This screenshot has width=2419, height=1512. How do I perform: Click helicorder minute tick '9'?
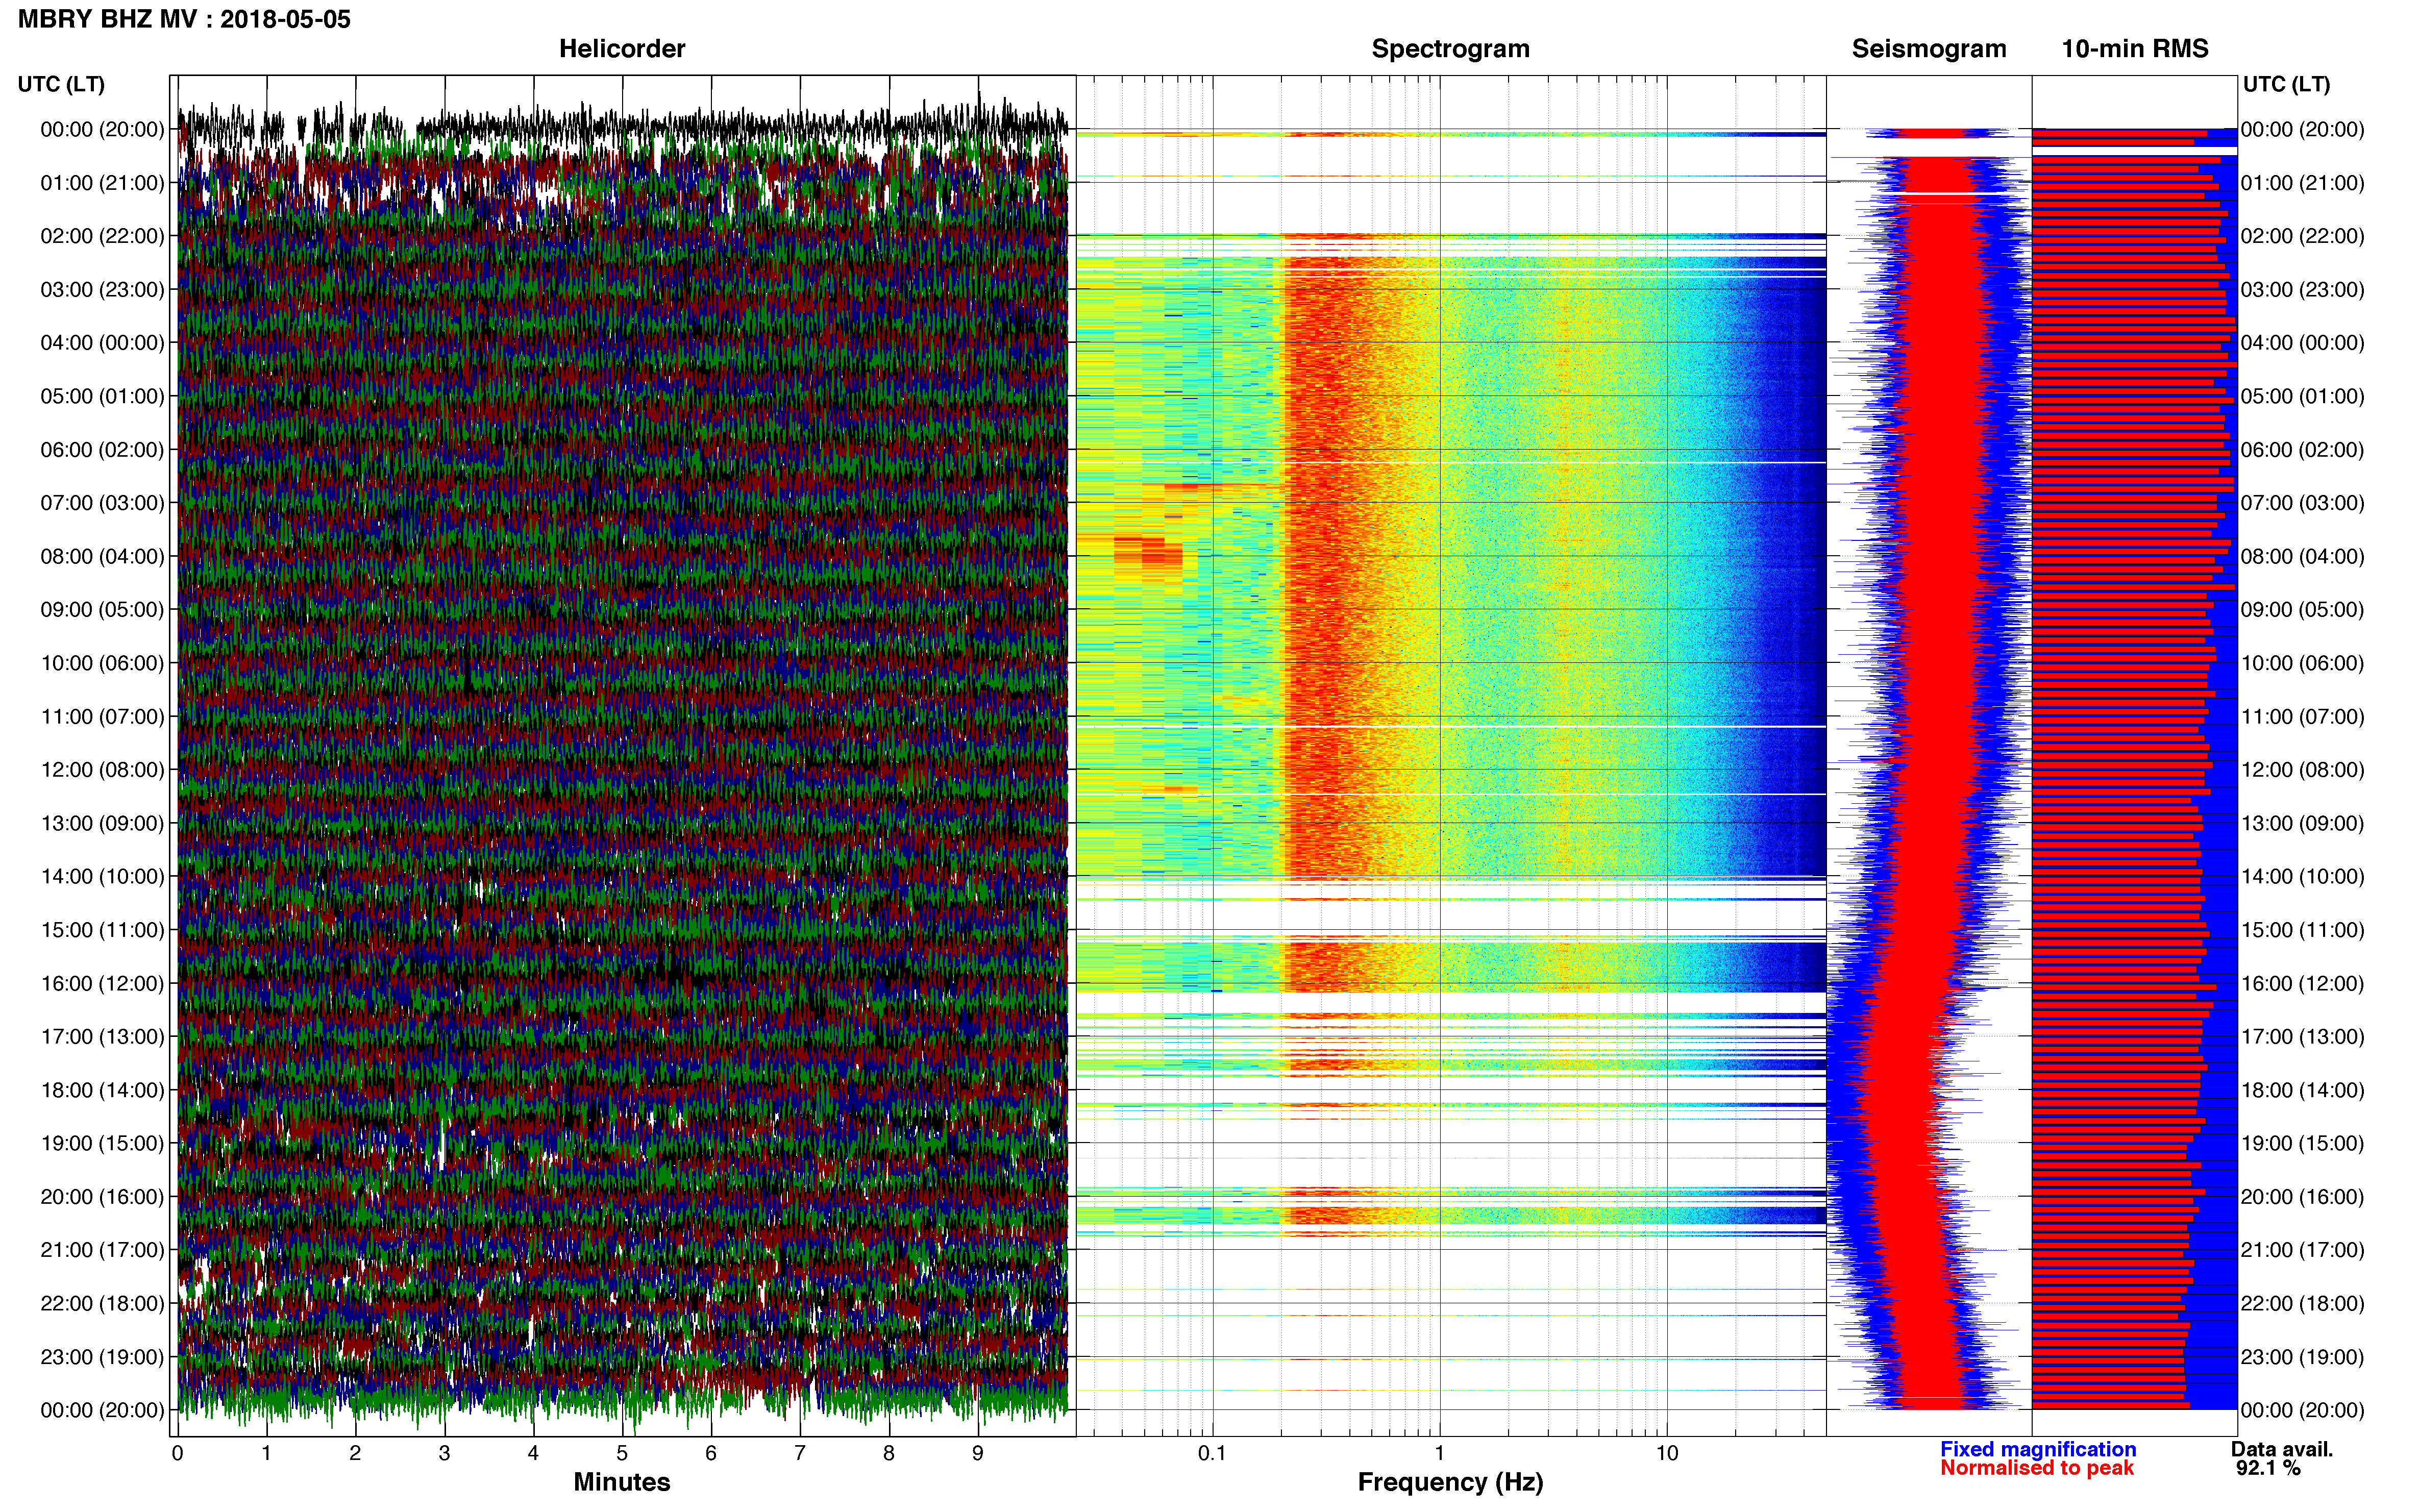[x=978, y=1454]
